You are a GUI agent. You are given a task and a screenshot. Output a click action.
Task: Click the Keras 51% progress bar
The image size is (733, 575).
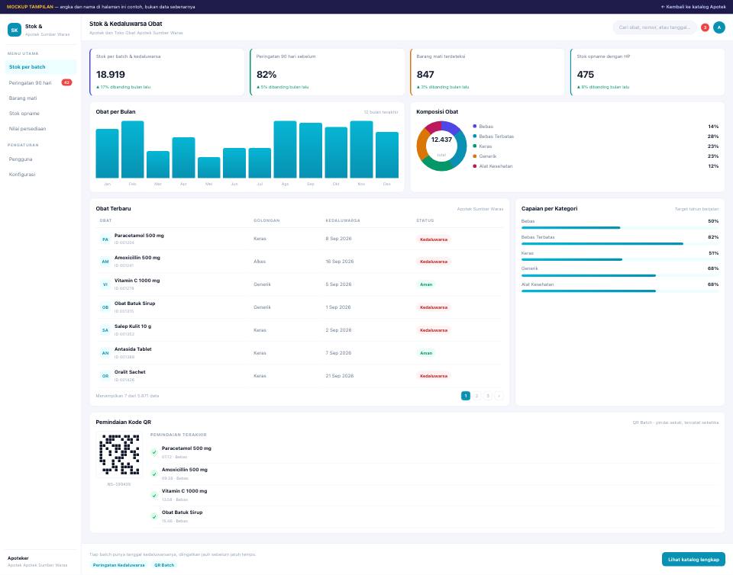tap(620, 259)
